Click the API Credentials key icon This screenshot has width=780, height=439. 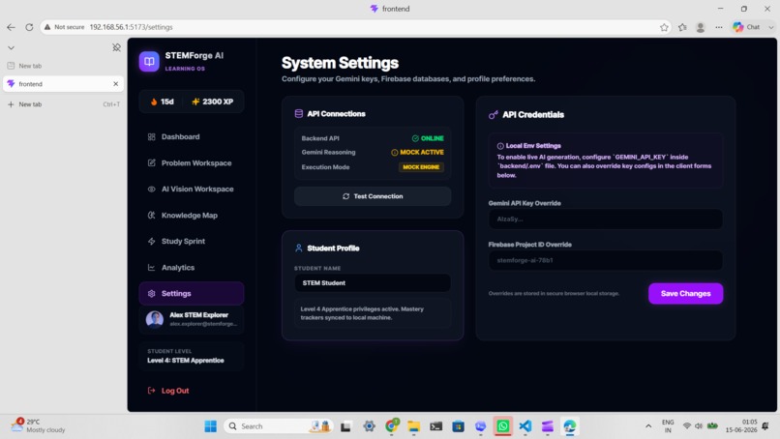tap(493, 115)
